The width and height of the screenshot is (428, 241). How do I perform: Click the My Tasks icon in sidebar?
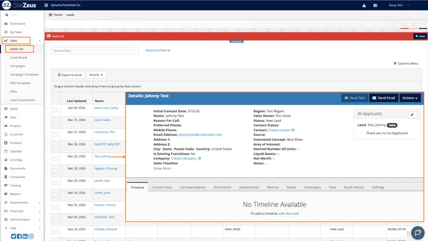coord(6,32)
